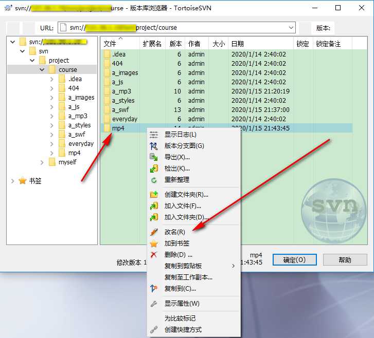This screenshot has width=374, height=338.
Task: Click the 404 folder icon in file list
Action: pos(107,63)
